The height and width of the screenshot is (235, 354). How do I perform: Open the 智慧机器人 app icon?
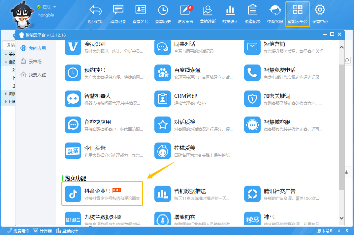pos(73,99)
